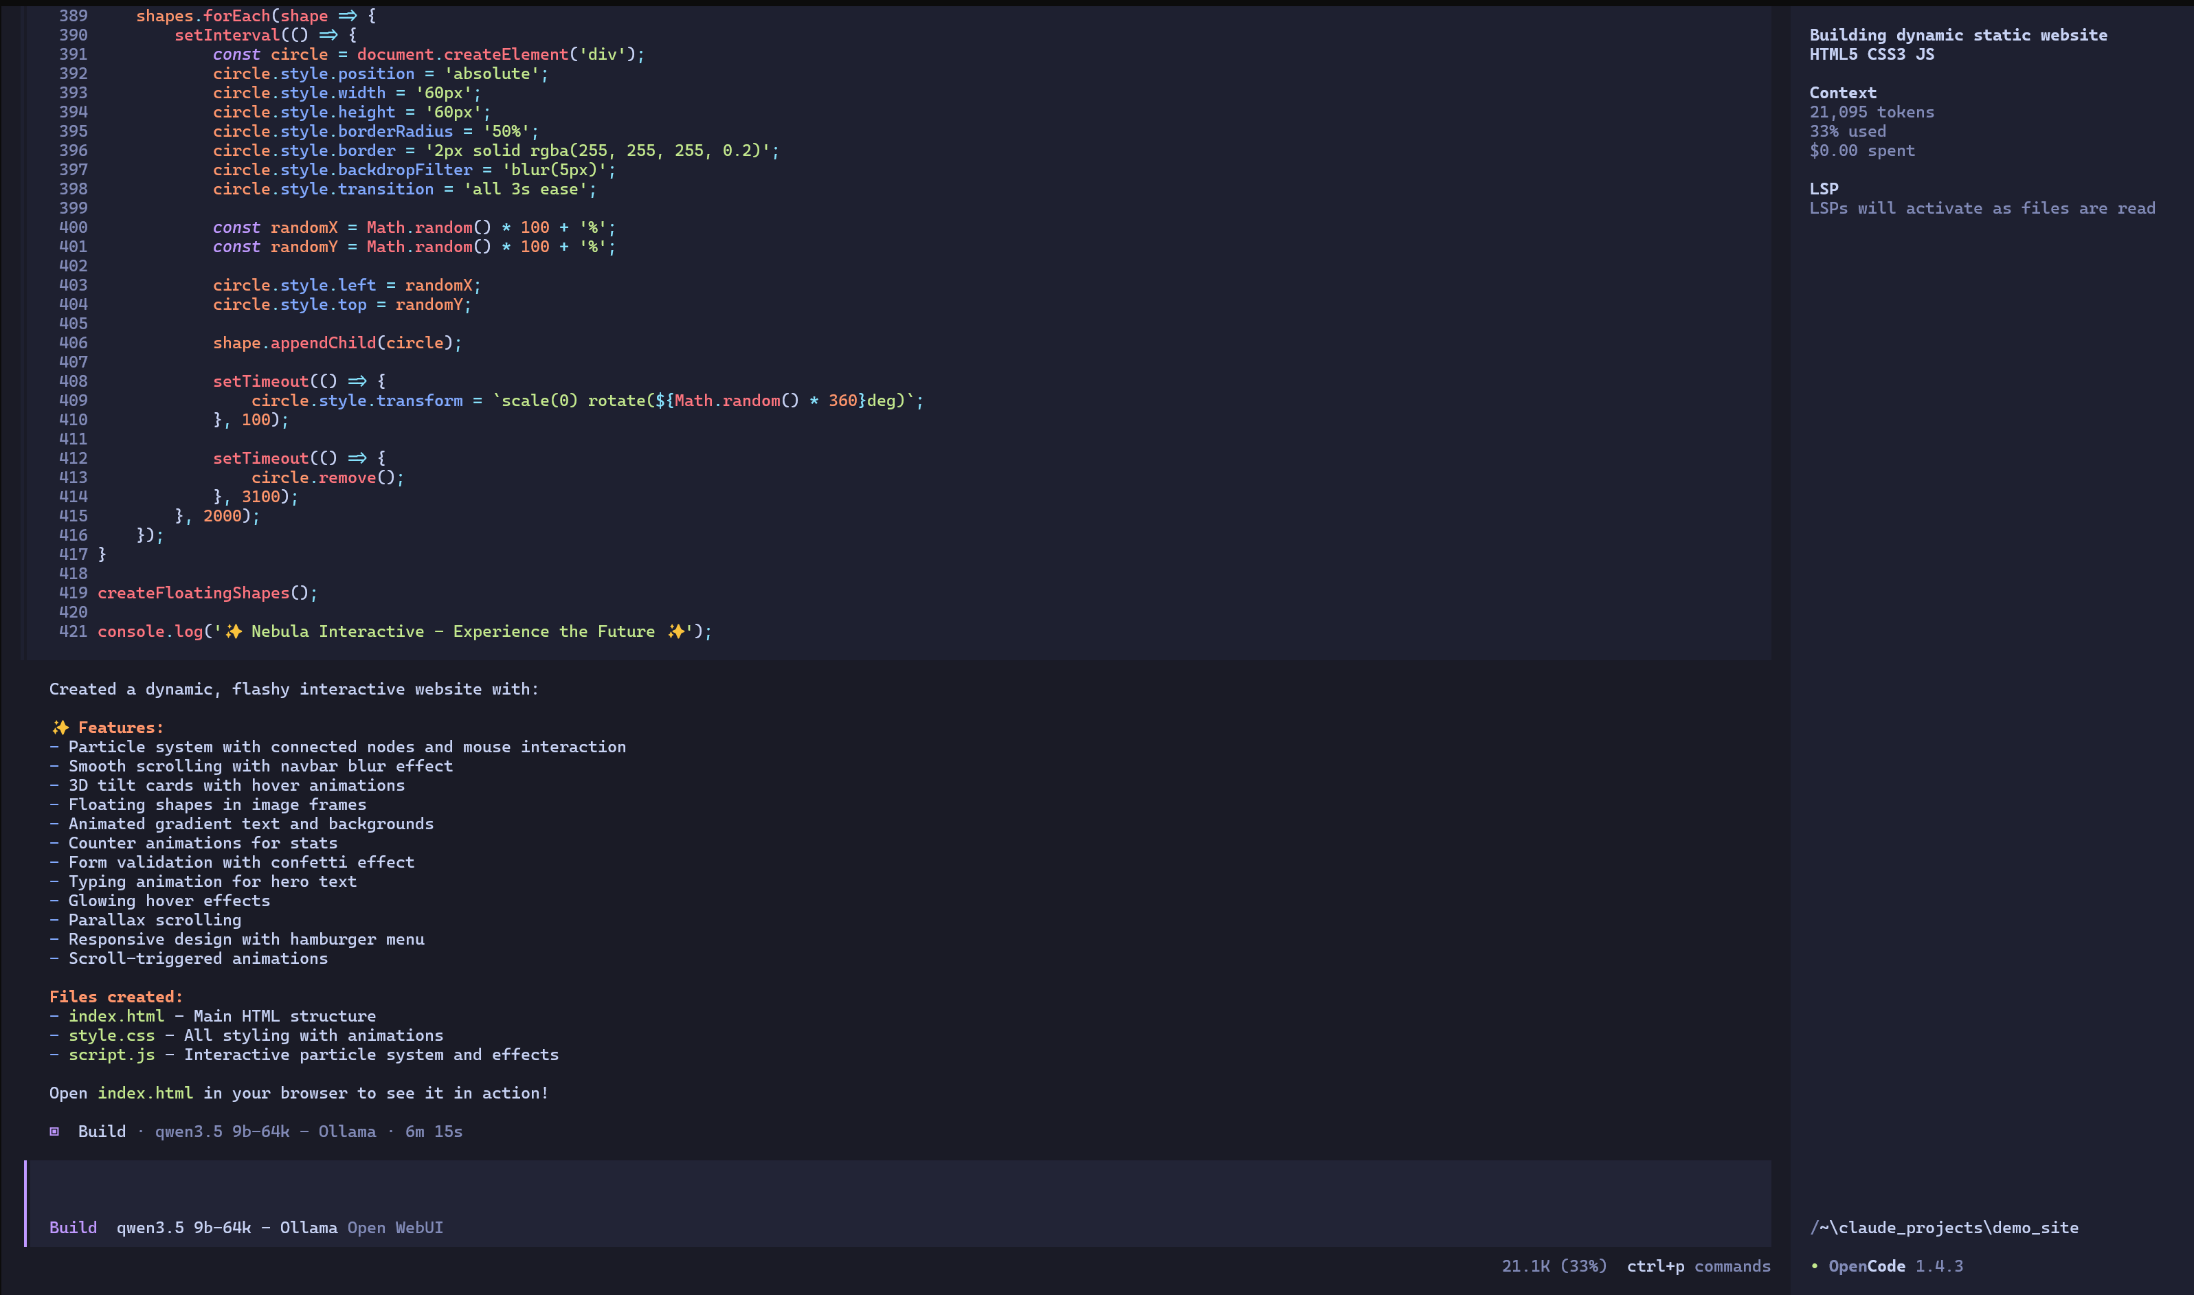This screenshot has height=1295, width=2194.
Task: Open index.html in the Files created list
Action: coord(116,1016)
